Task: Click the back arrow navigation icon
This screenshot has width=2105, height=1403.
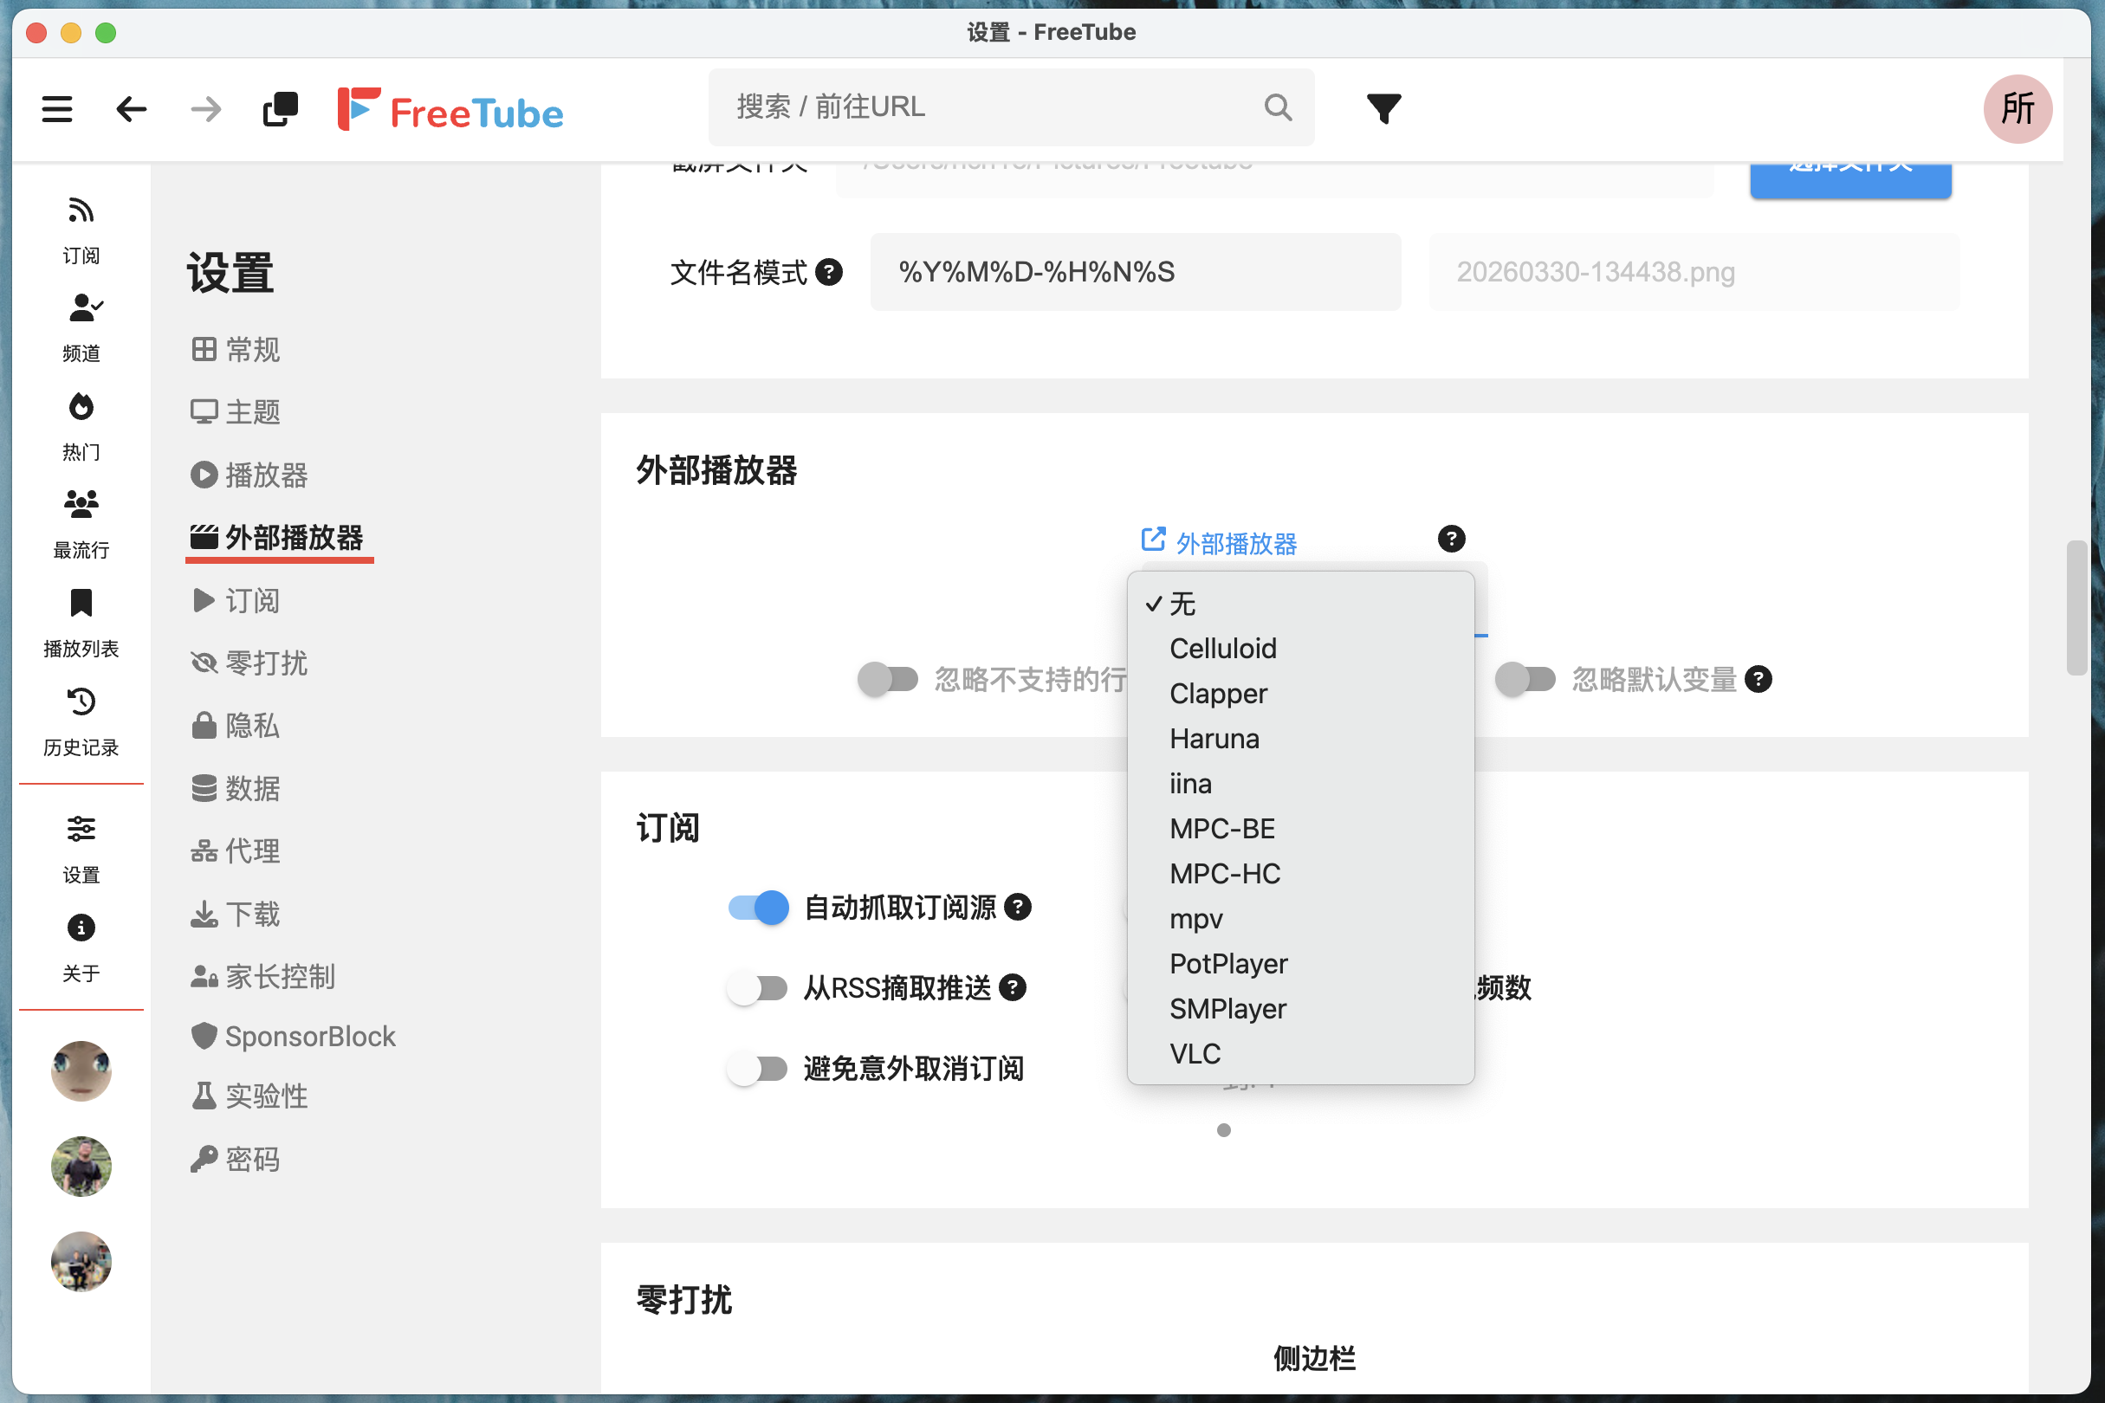Action: (x=131, y=109)
